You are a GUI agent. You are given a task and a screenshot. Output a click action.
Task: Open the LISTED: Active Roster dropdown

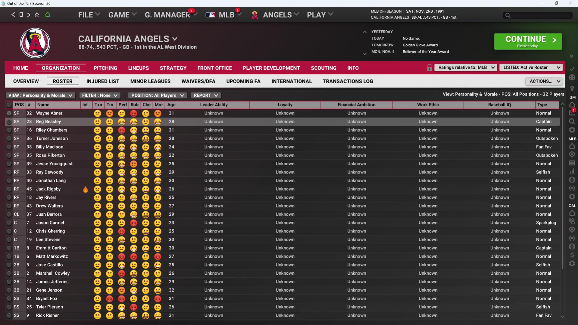[531, 67]
